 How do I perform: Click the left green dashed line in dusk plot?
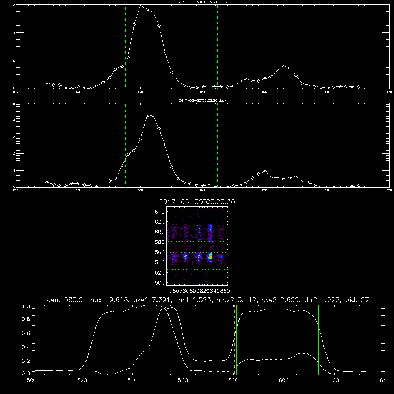[x=125, y=145]
